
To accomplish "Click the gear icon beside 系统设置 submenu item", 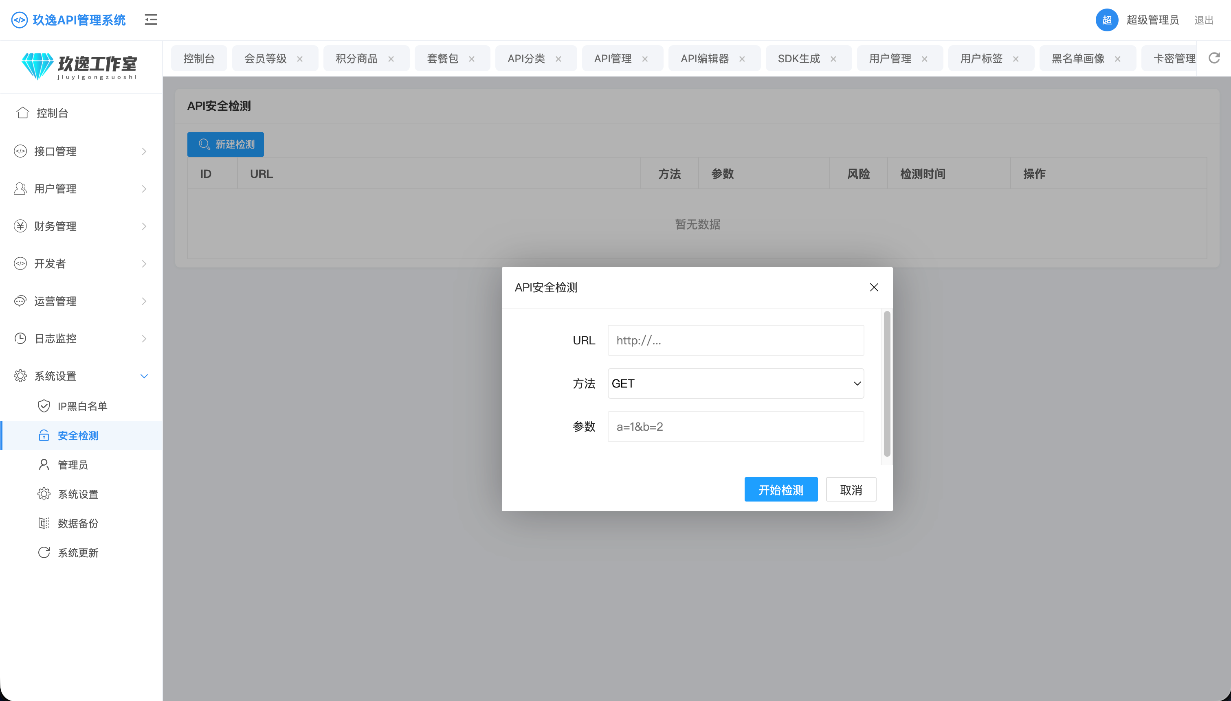I will click(44, 494).
